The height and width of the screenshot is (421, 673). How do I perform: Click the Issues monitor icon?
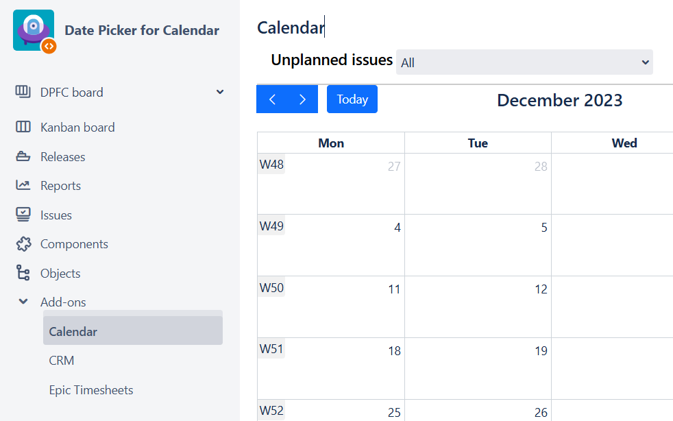[x=23, y=215]
